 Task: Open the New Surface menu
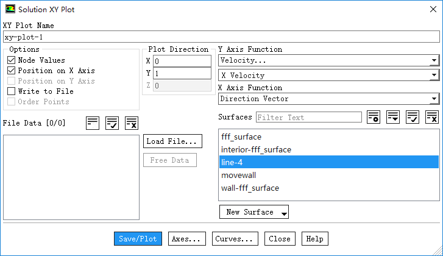(253, 212)
